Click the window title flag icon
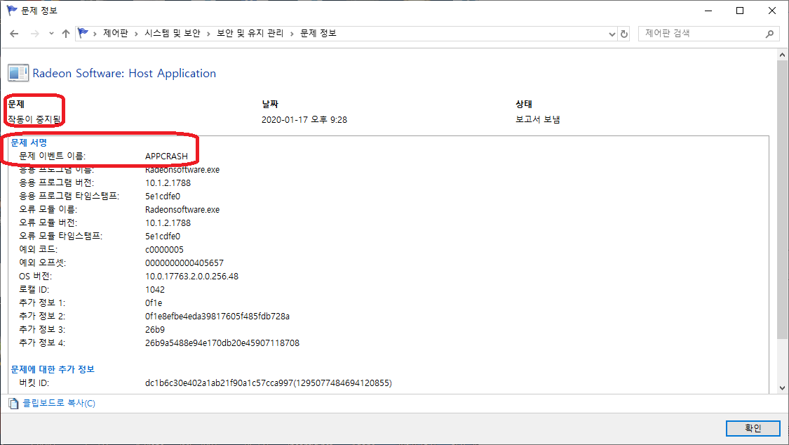789x445 pixels. [x=12, y=10]
